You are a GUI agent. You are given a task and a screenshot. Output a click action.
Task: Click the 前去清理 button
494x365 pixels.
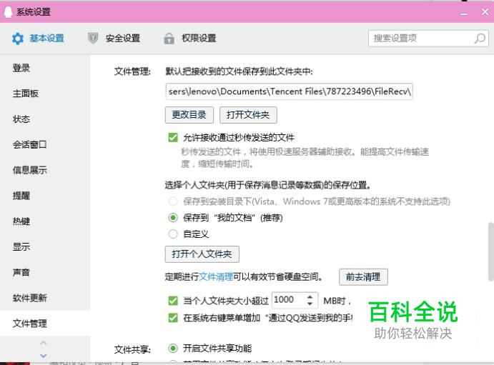363,277
